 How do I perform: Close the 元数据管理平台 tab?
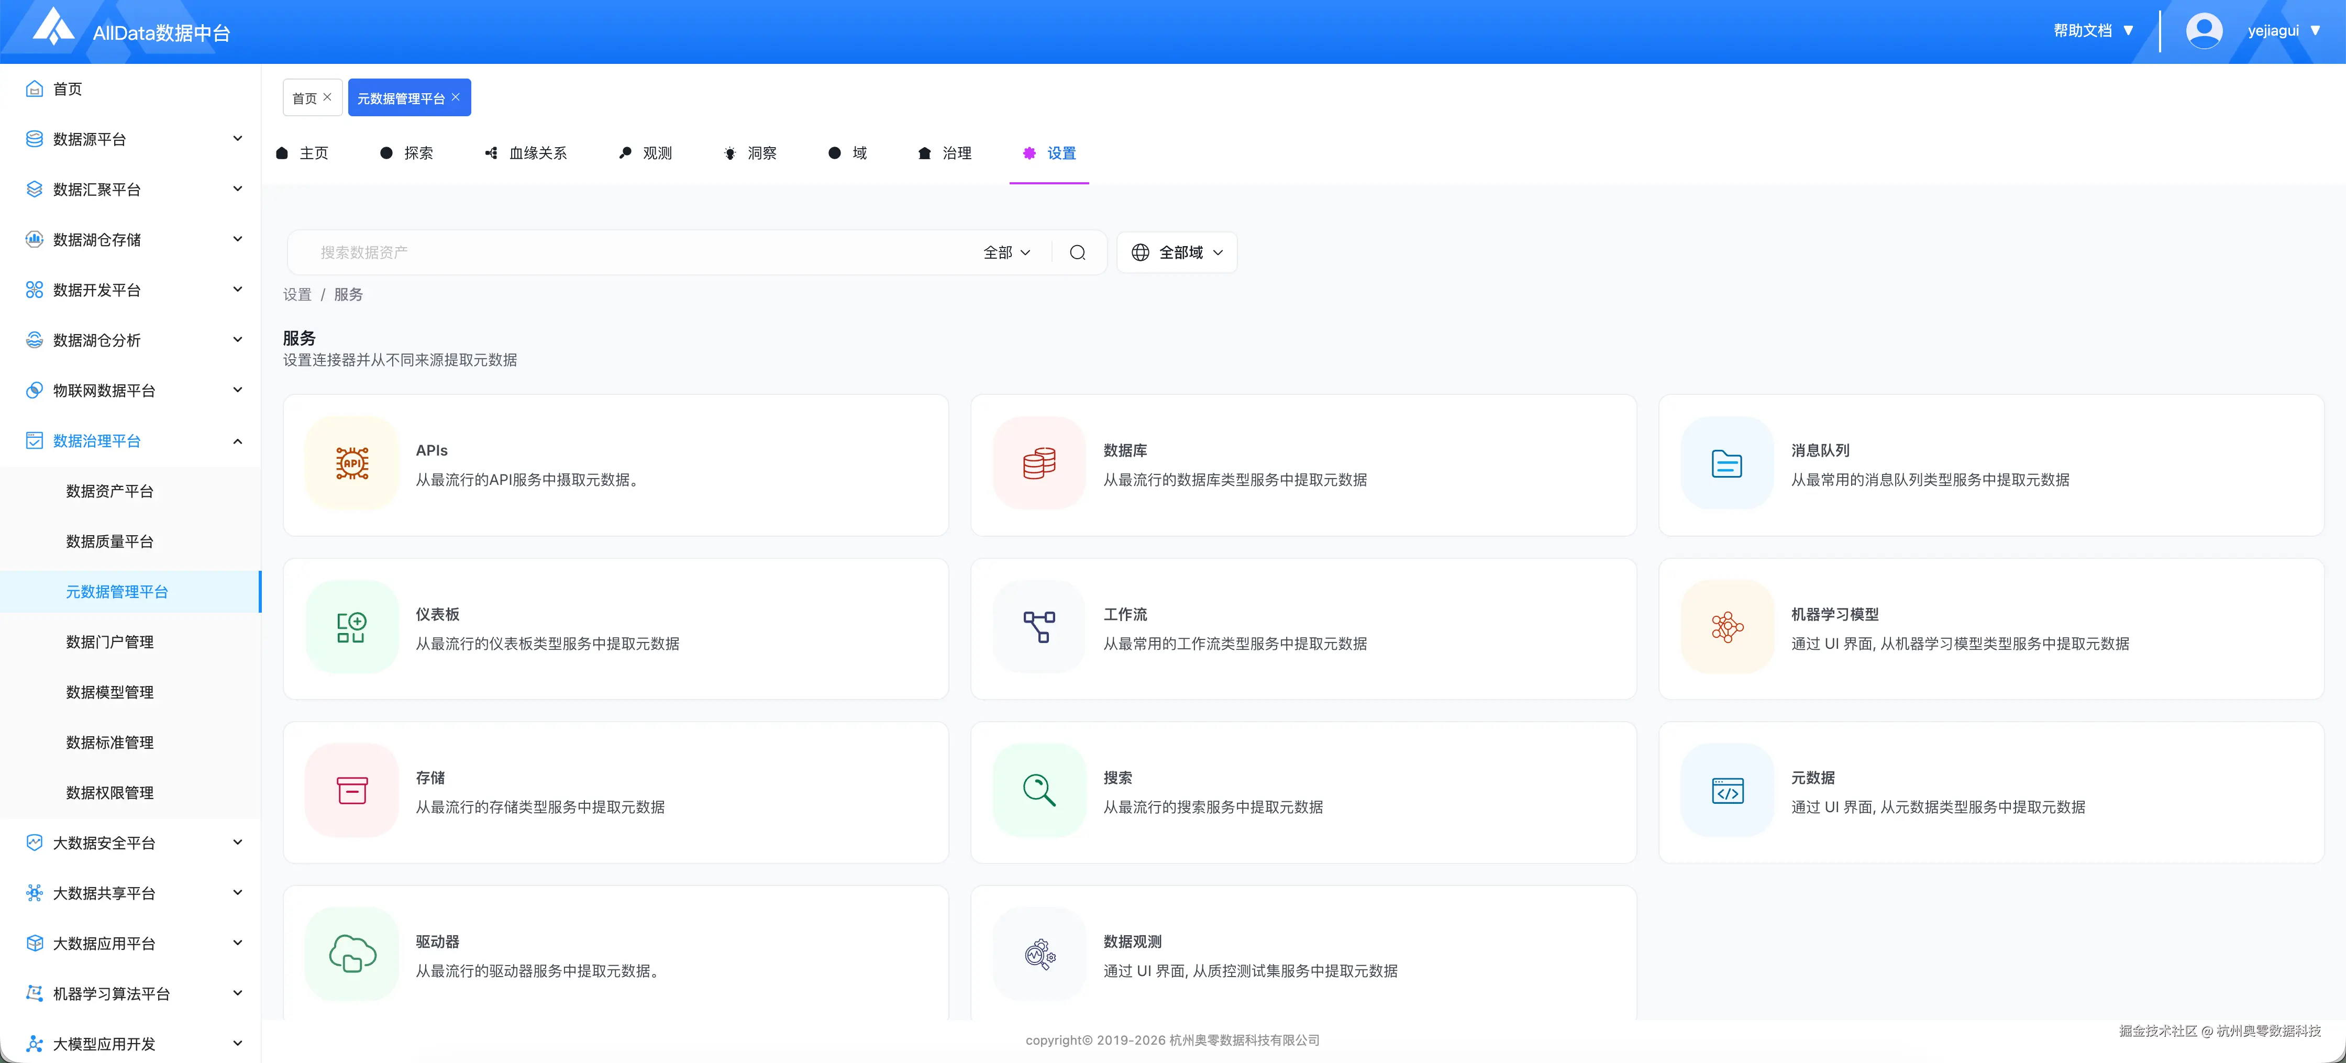(456, 96)
